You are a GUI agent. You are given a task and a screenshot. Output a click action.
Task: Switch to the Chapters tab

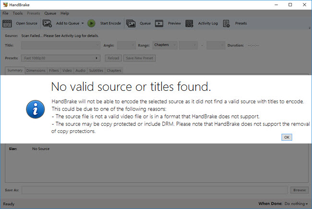click(114, 71)
